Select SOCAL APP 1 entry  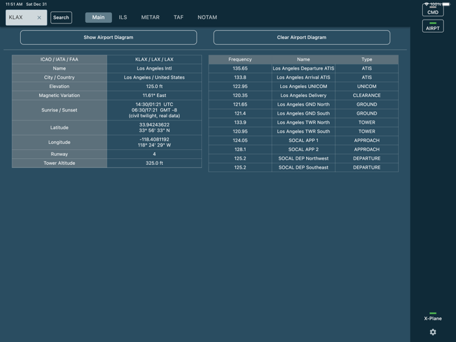coord(304,141)
